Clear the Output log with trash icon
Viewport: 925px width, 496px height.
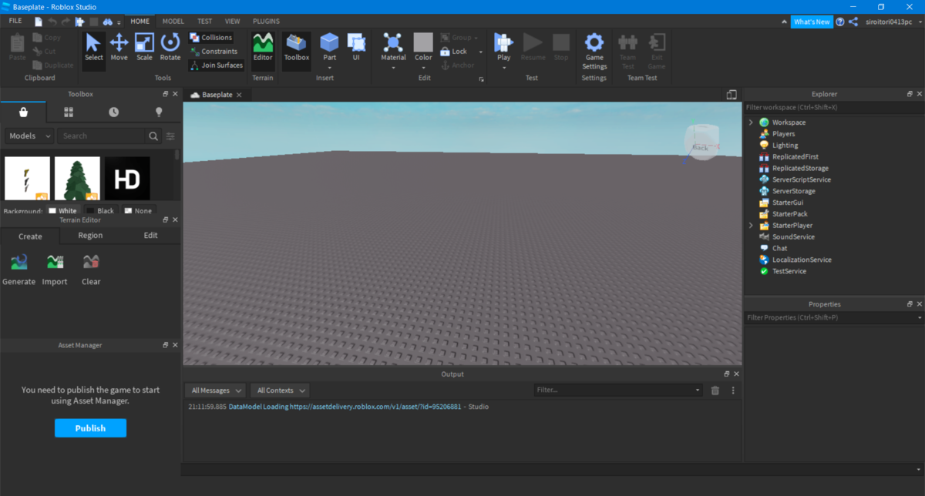pos(715,390)
